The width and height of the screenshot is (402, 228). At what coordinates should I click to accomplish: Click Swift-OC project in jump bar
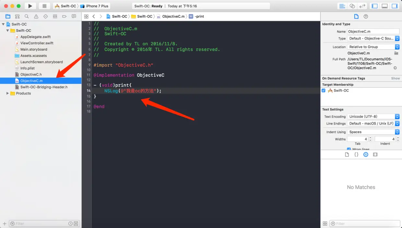117,16
